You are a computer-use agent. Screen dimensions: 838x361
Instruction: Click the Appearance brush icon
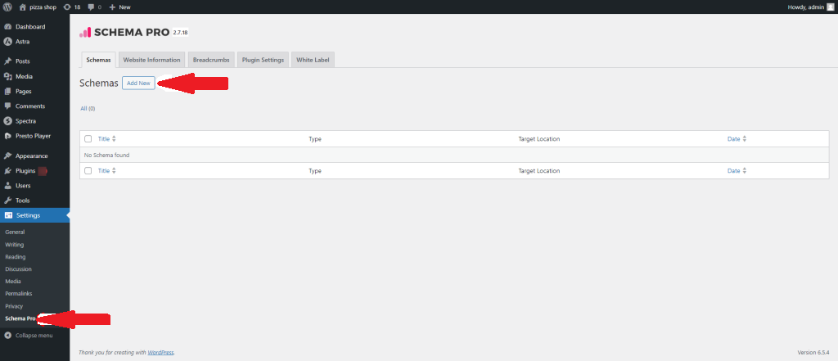click(x=8, y=156)
